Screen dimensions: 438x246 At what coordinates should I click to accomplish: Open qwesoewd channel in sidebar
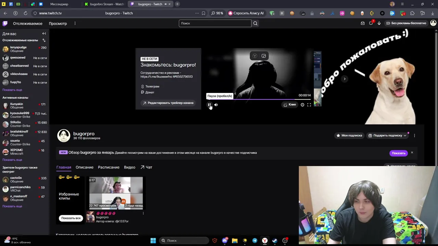click(25, 58)
